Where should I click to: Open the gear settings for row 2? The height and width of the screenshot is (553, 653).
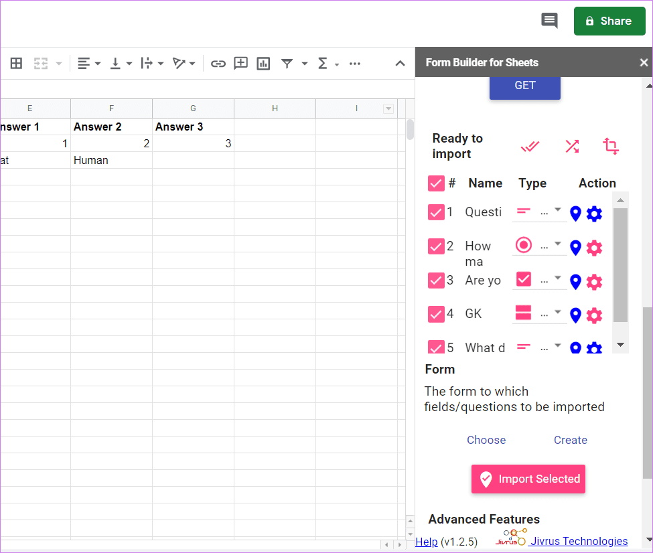[594, 248]
